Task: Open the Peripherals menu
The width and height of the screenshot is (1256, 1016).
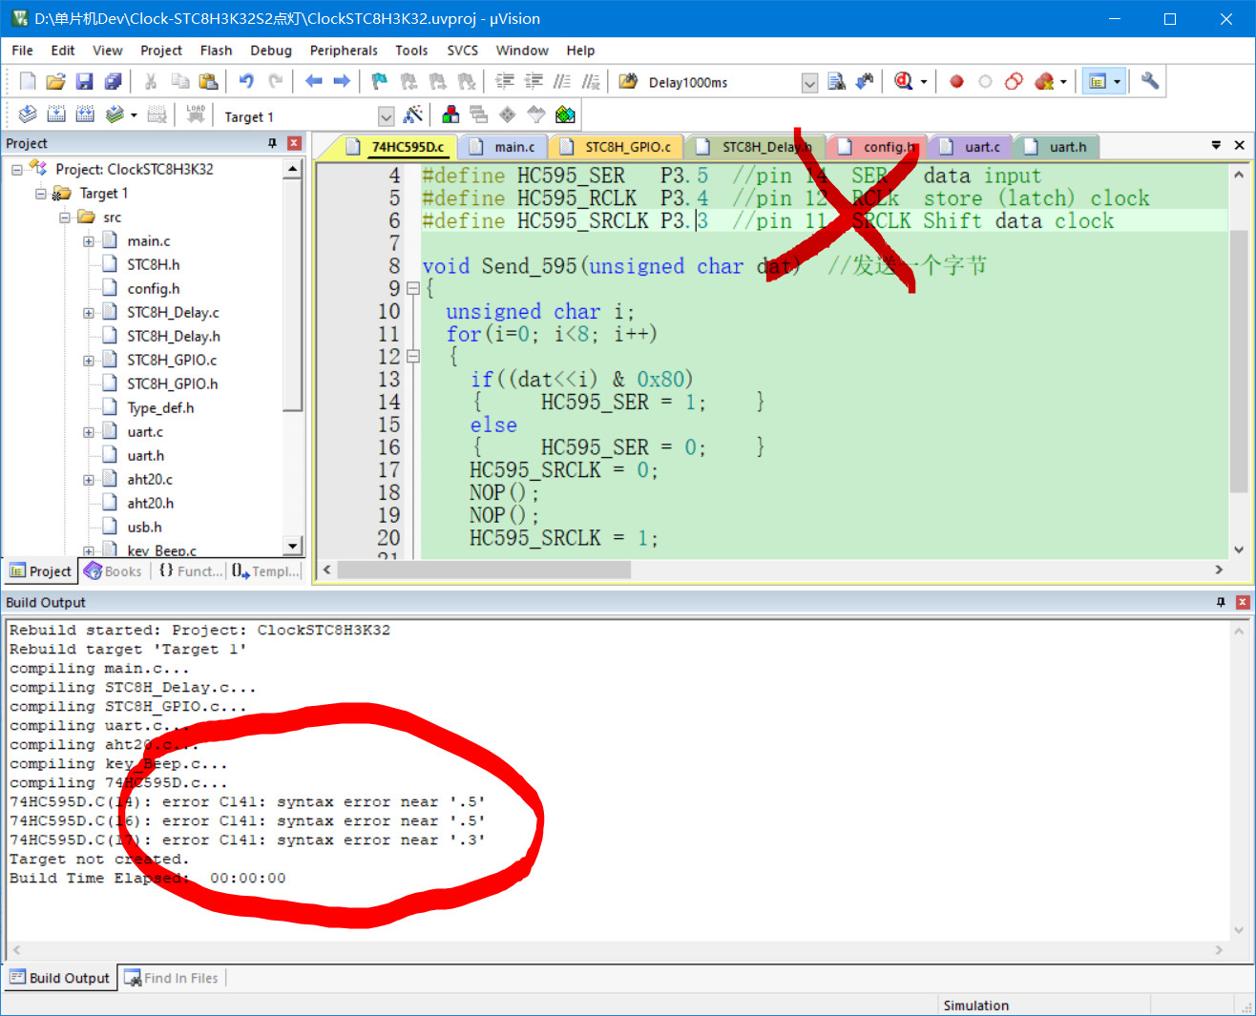Action: (344, 51)
